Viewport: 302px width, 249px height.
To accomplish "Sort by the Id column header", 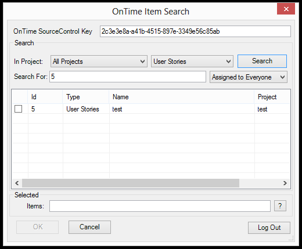I will click(x=45, y=97).
